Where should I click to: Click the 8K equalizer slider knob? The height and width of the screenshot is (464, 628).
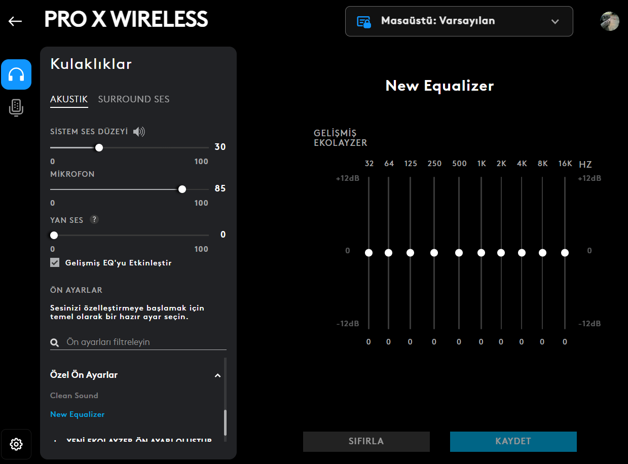tap(542, 252)
